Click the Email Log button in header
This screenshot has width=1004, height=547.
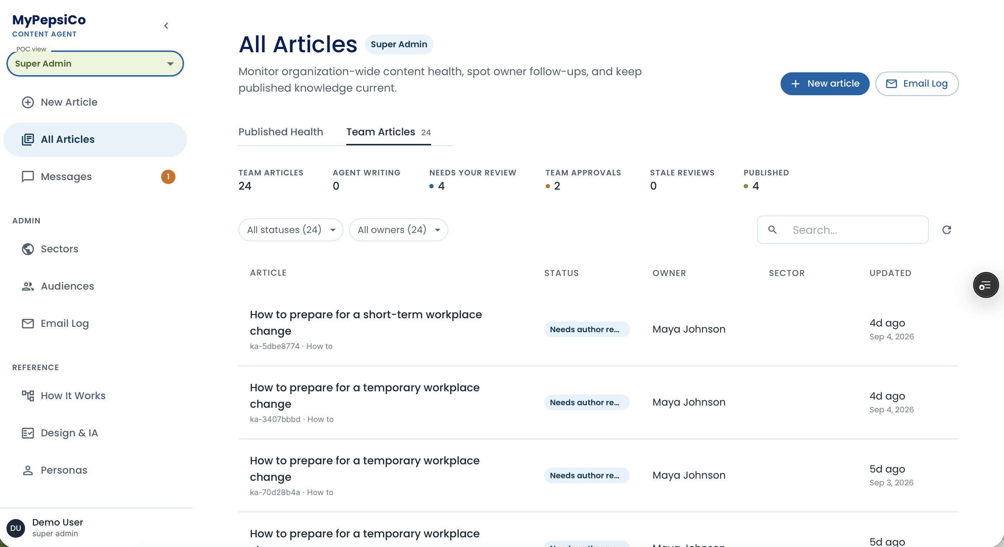(x=917, y=84)
